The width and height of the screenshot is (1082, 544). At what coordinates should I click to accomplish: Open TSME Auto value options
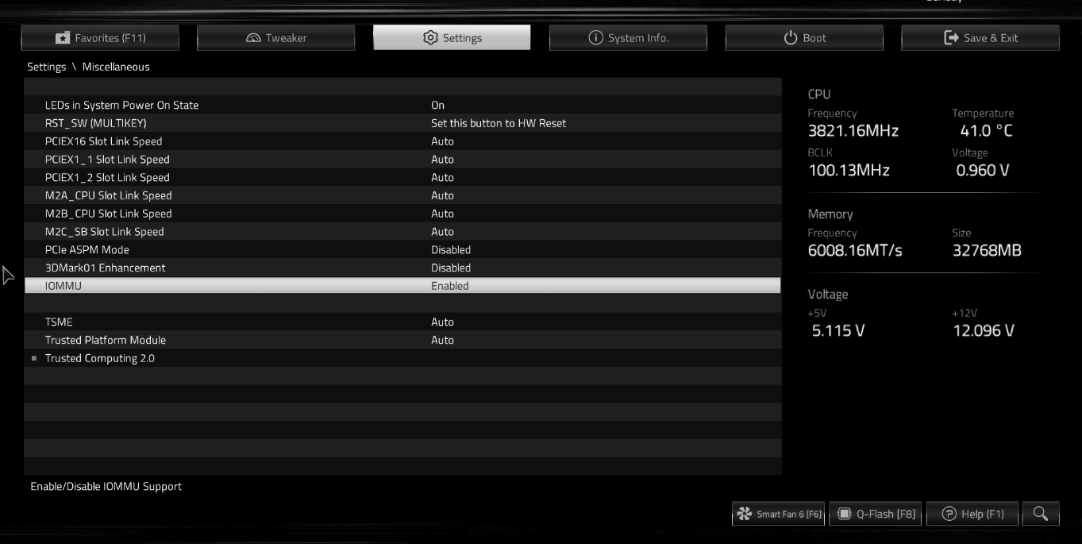tap(442, 322)
